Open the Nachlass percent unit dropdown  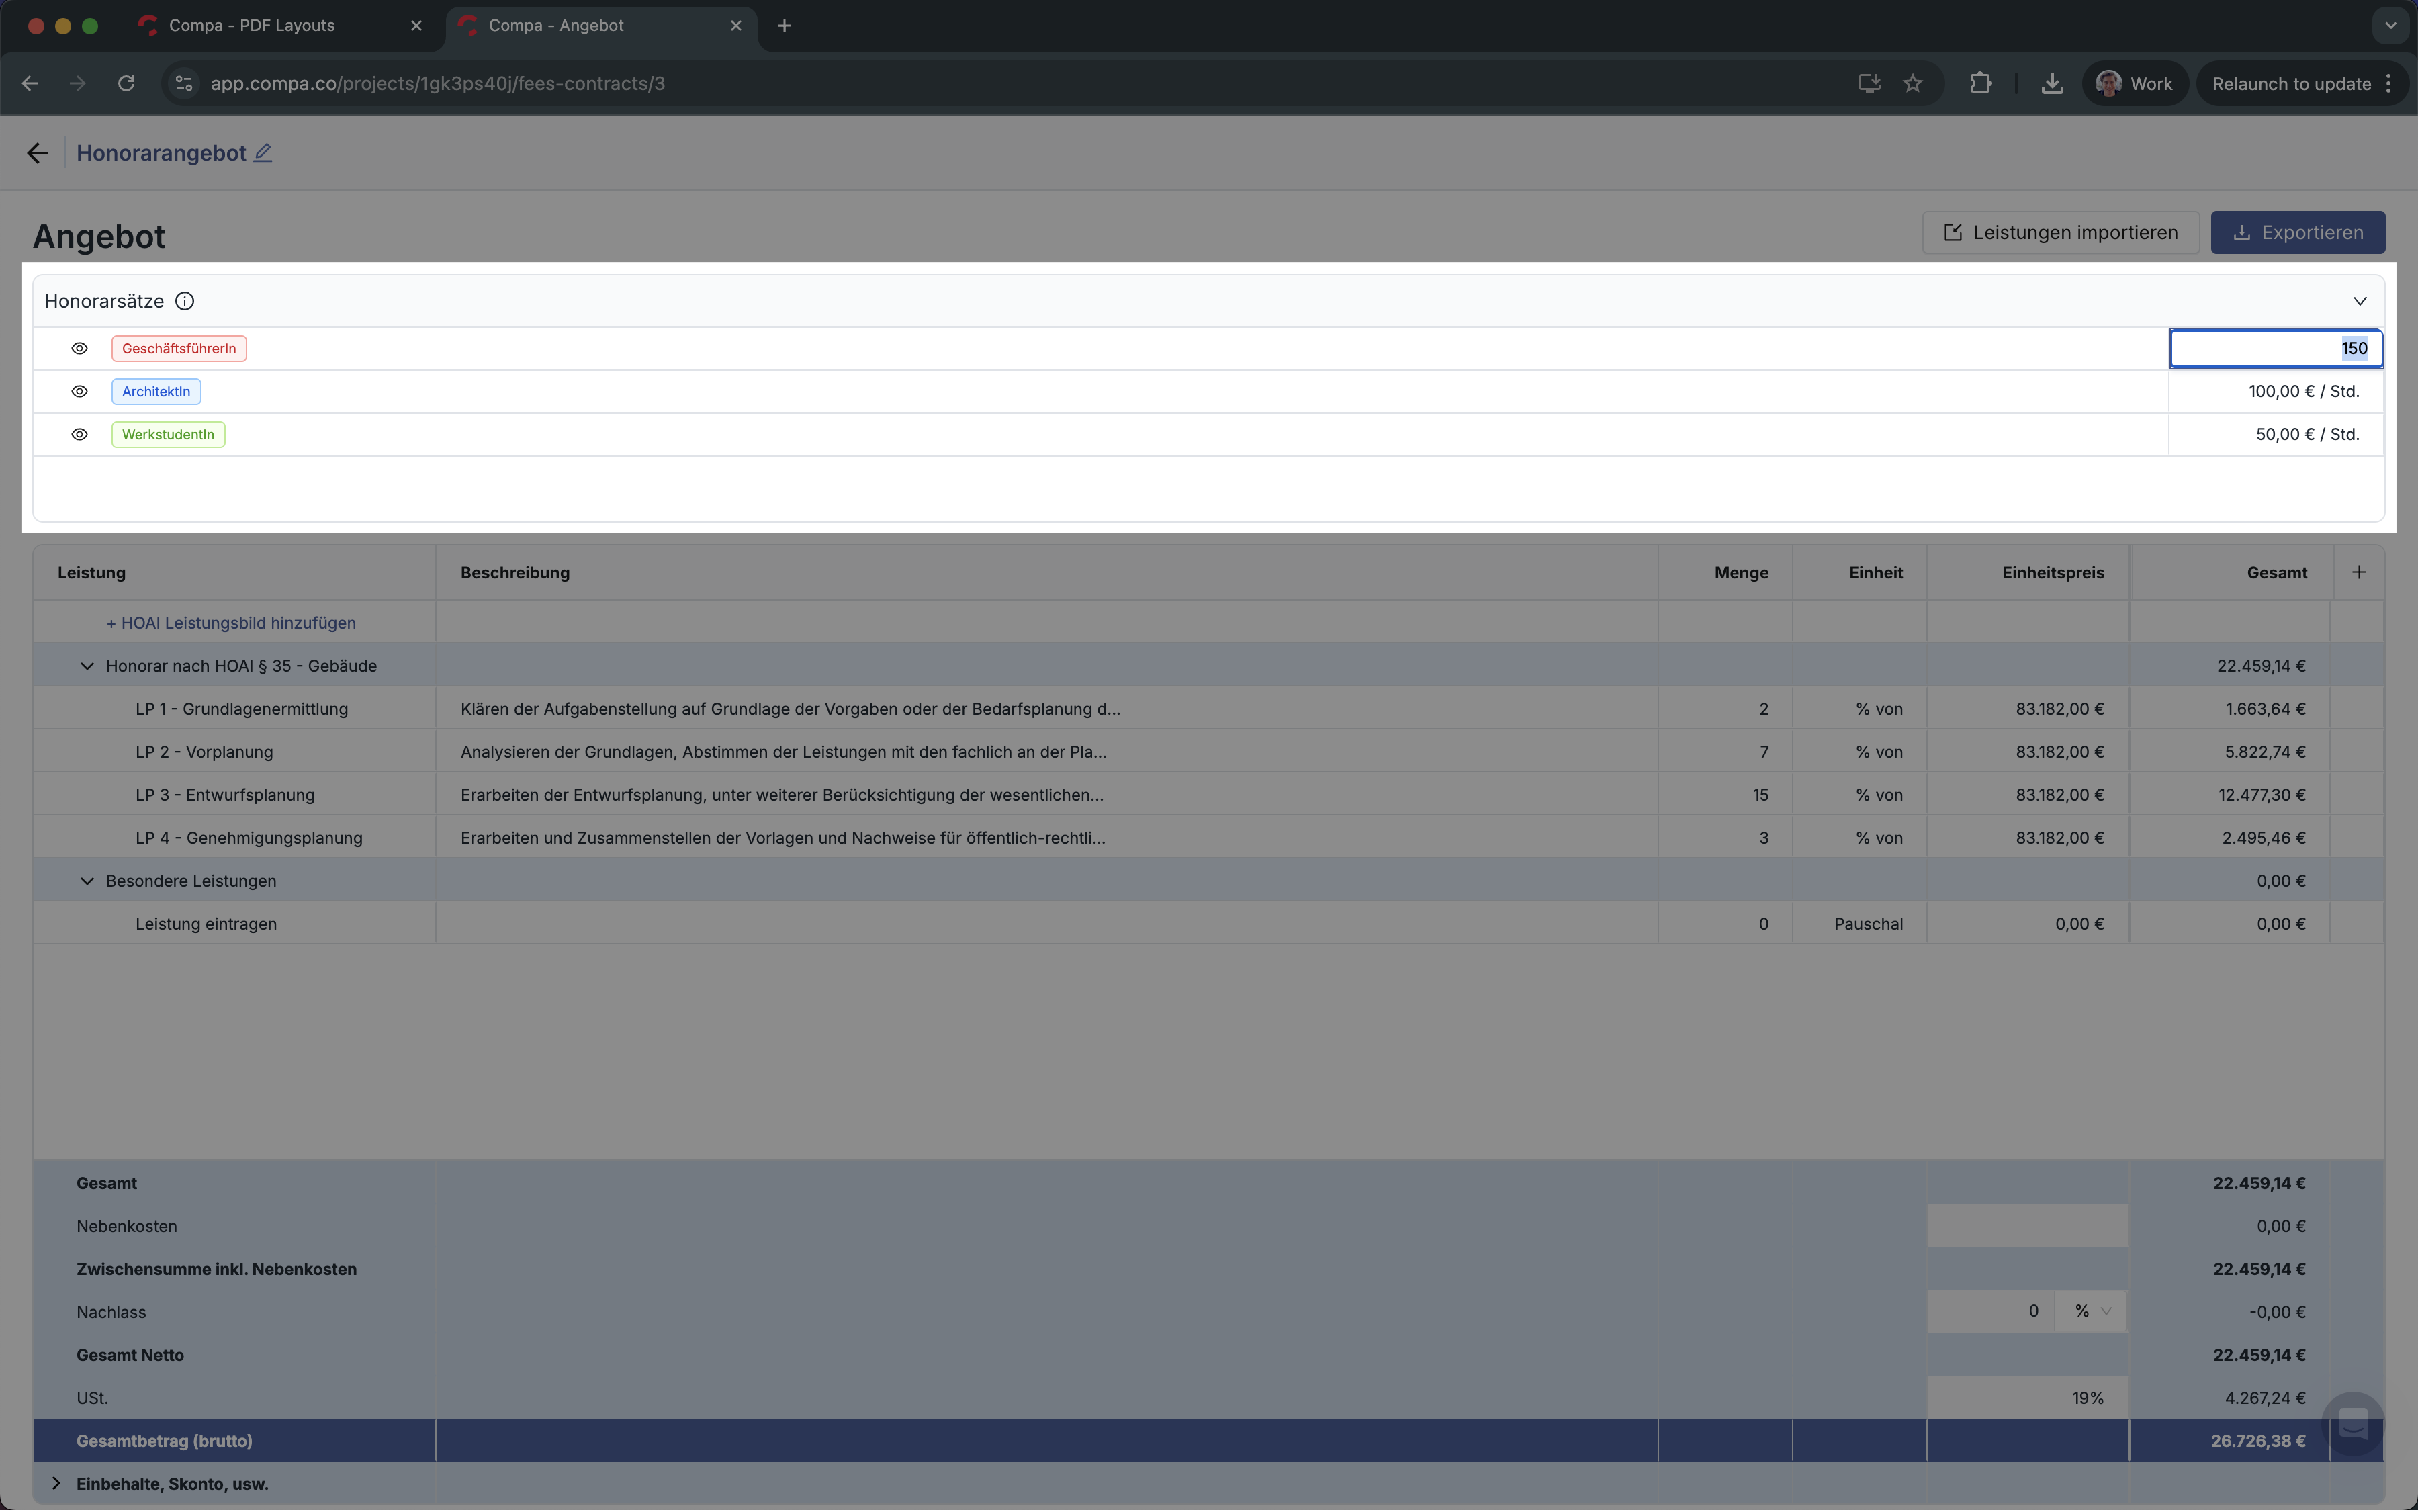[x=2092, y=1311]
